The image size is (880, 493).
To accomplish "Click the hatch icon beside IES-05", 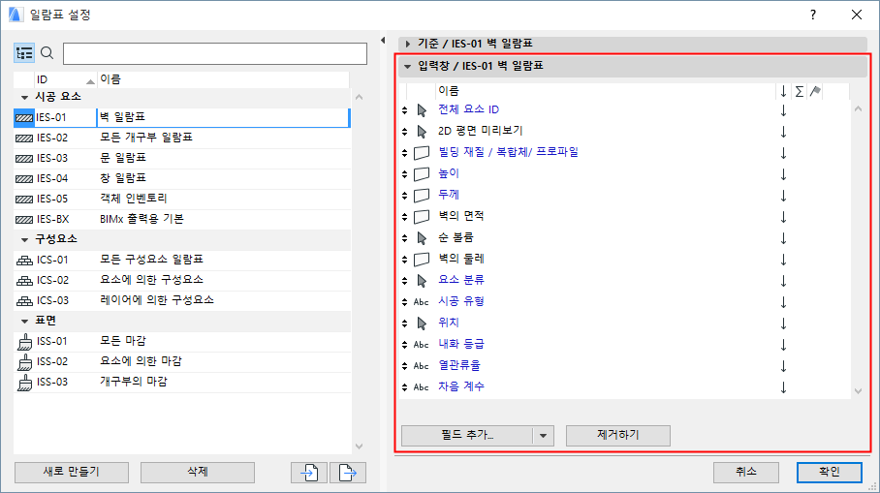I will coord(24,200).
